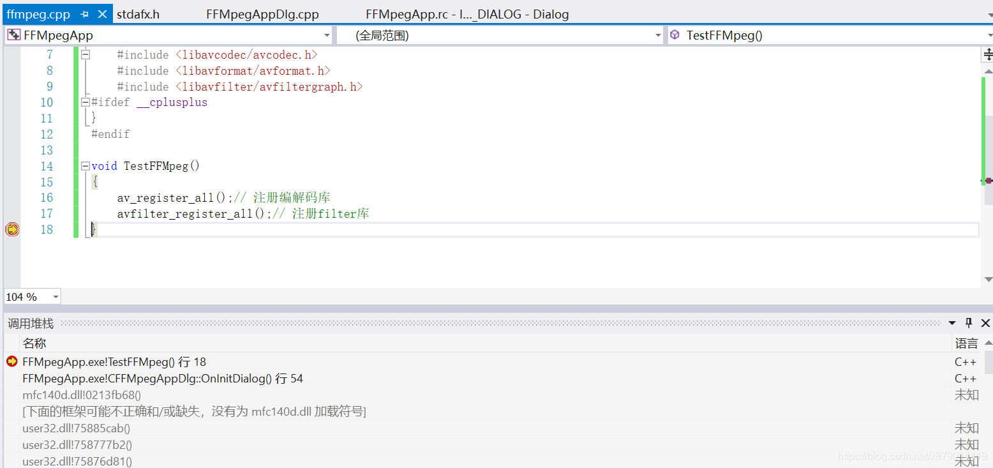This screenshot has height=468, width=993.
Task: Toggle auto-hide pin on 调用堆栈 panel
Action: tap(969, 323)
